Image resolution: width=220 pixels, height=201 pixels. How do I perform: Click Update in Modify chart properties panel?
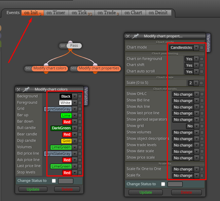146,193
